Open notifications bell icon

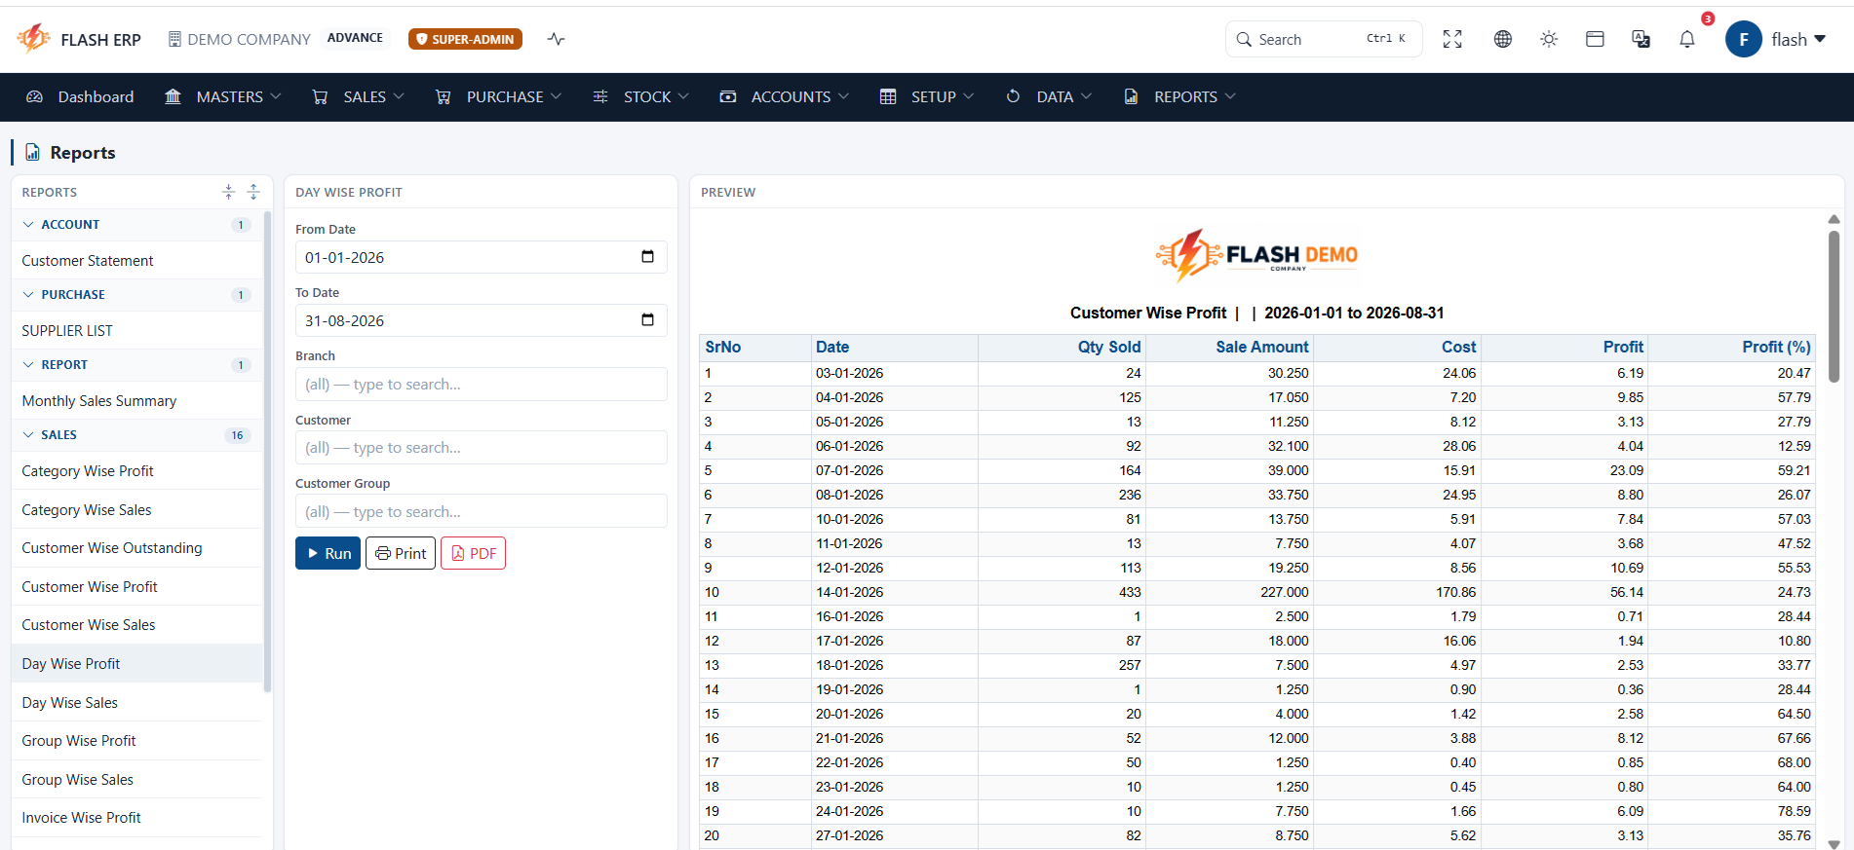click(x=1687, y=39)
